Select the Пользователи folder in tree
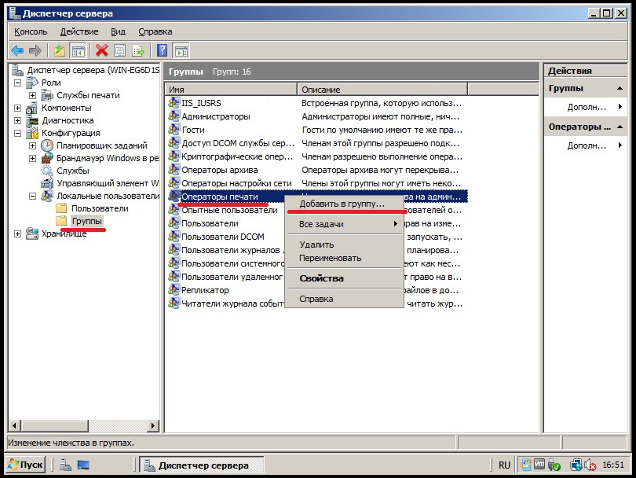 point(99,208)
